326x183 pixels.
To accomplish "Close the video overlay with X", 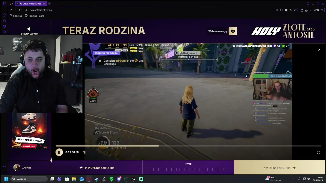I will pos(319,50).
